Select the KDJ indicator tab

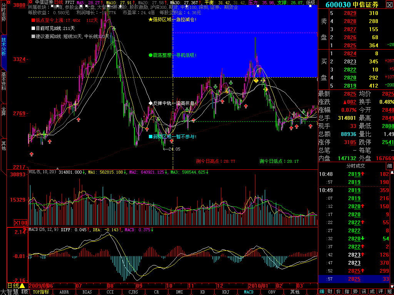pos(225,292)
